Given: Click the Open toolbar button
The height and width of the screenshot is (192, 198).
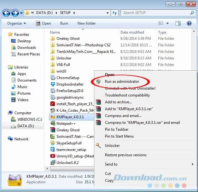Looking at the screenshot, I should pos(43,23).
